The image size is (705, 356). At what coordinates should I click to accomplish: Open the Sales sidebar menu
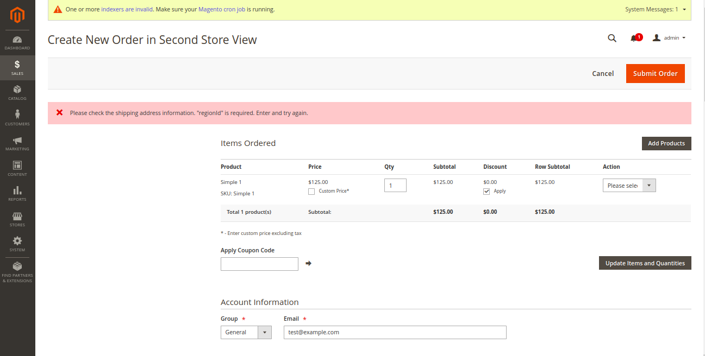(17, 68)
